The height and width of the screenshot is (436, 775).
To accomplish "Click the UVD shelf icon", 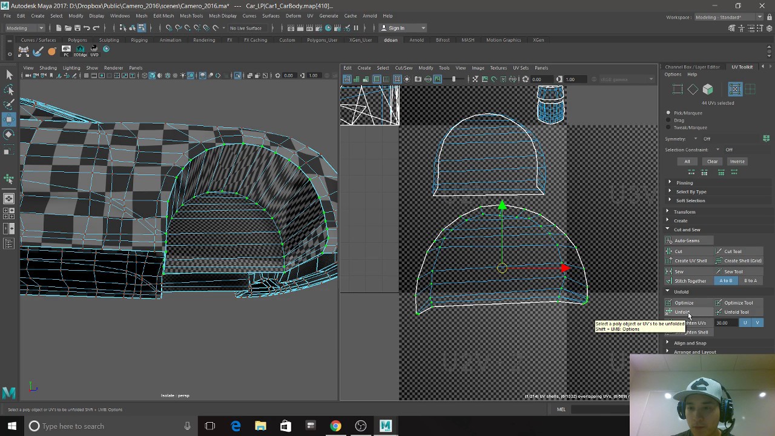I will [94, 50].
